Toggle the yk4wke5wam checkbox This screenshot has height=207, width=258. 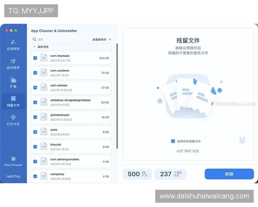pyautogui.click(x=35, y=117)
